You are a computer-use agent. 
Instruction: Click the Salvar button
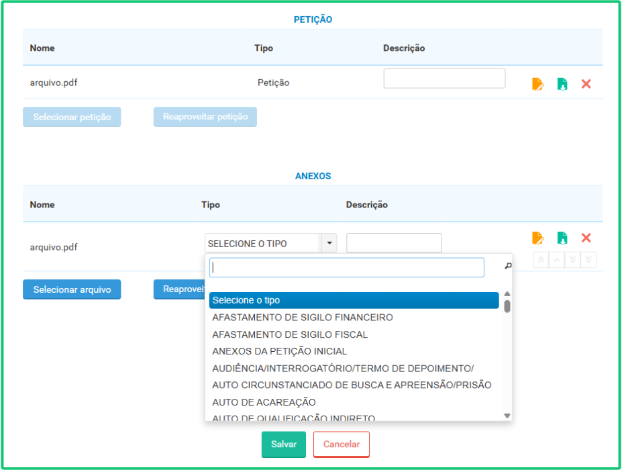click(x=284, y=444)
